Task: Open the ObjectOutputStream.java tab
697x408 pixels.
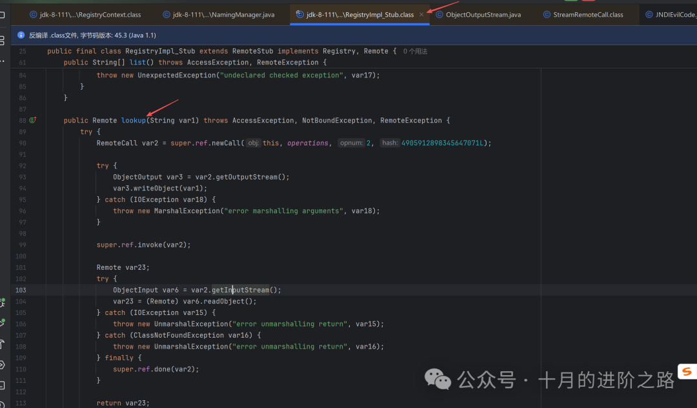Action: [478, 15]
